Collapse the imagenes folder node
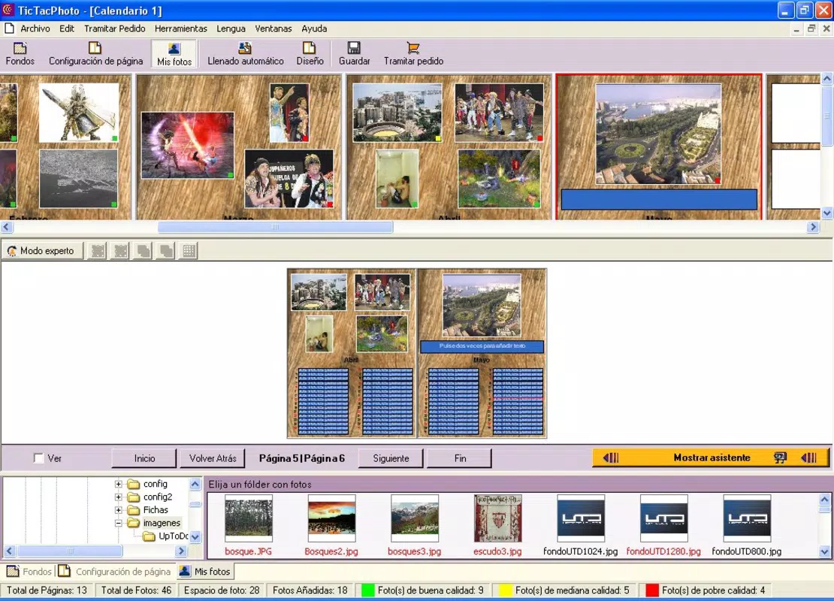Screen dimensions: 834x601 (119, 523)
